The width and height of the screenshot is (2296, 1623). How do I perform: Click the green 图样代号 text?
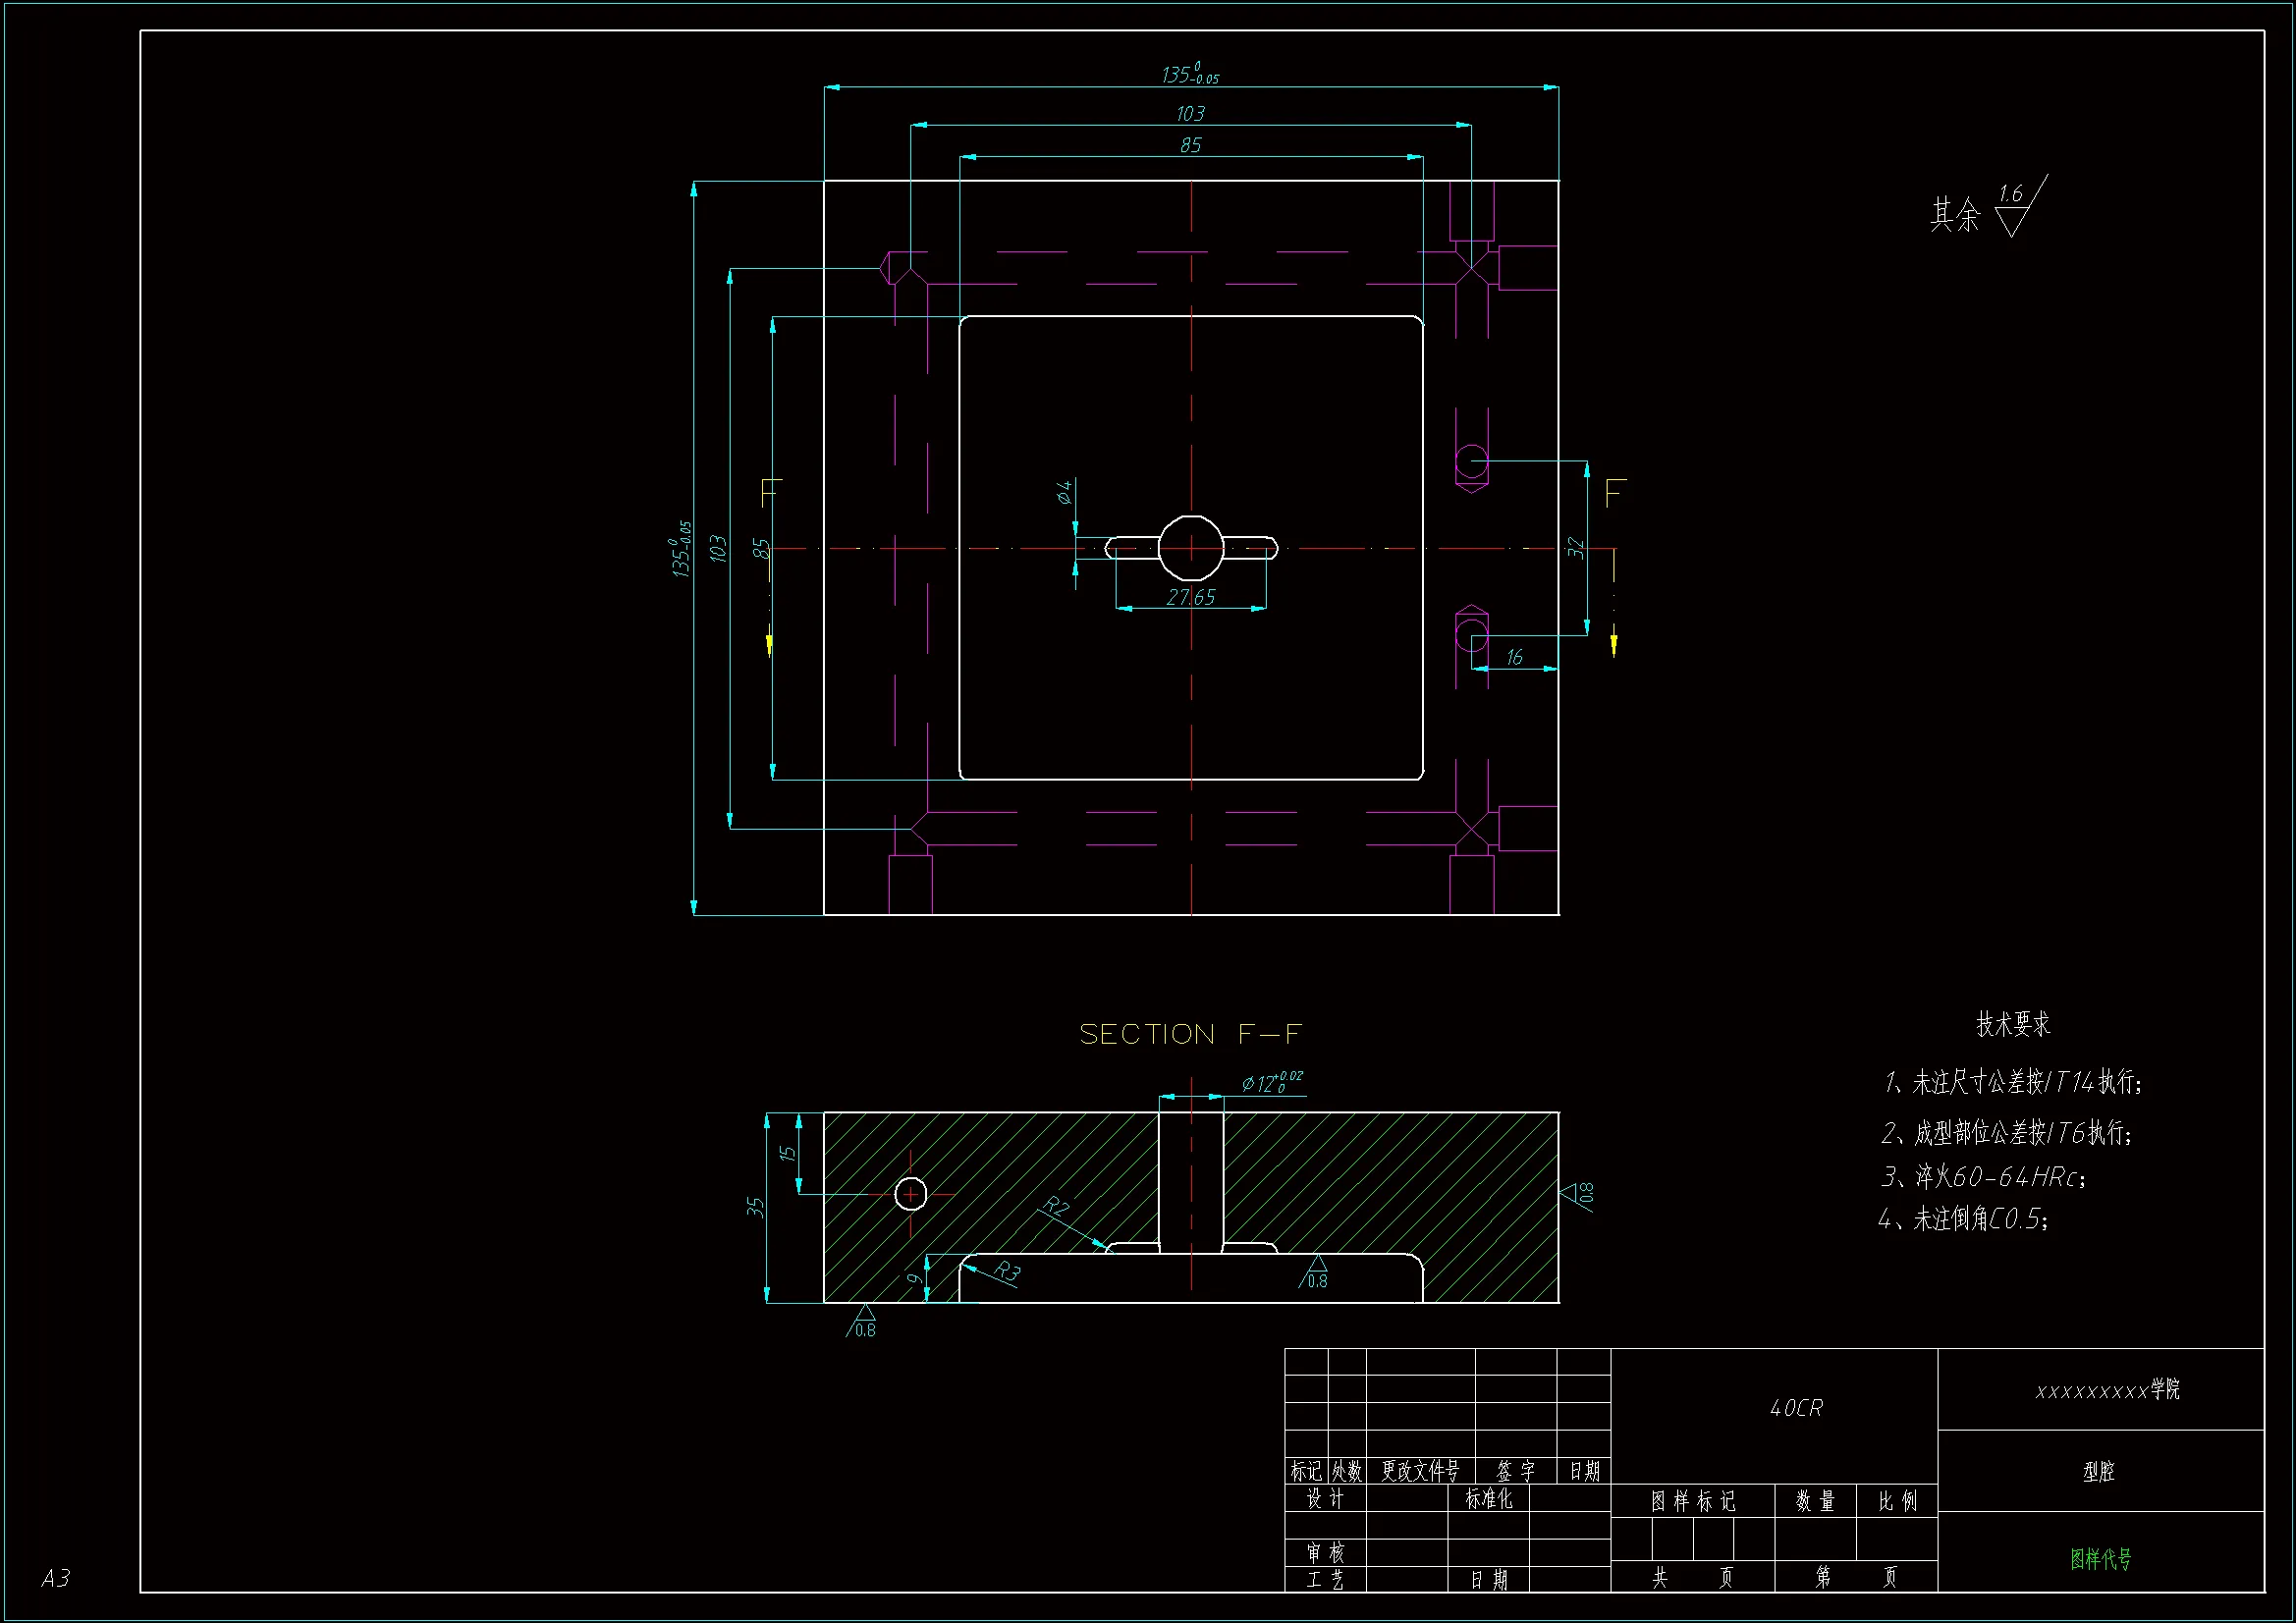[2100, 1558]
